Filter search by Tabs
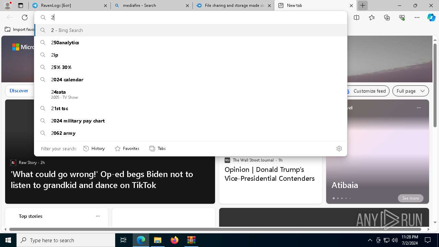Screen dimensions: 439x247 158,149
